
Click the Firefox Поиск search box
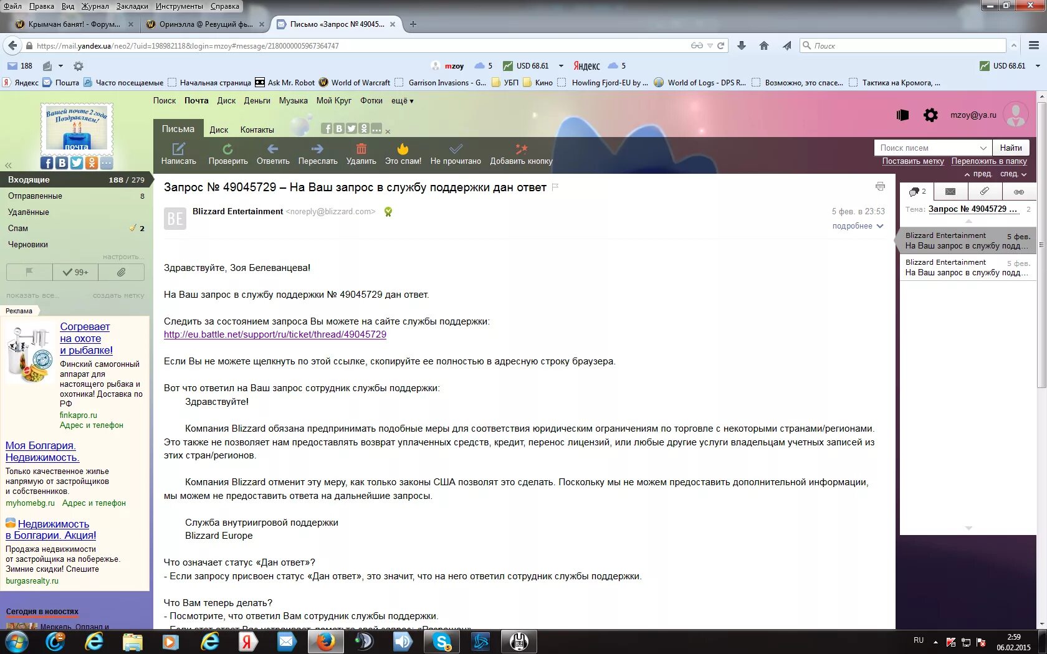pyautogui.click(x=903, y=45)
